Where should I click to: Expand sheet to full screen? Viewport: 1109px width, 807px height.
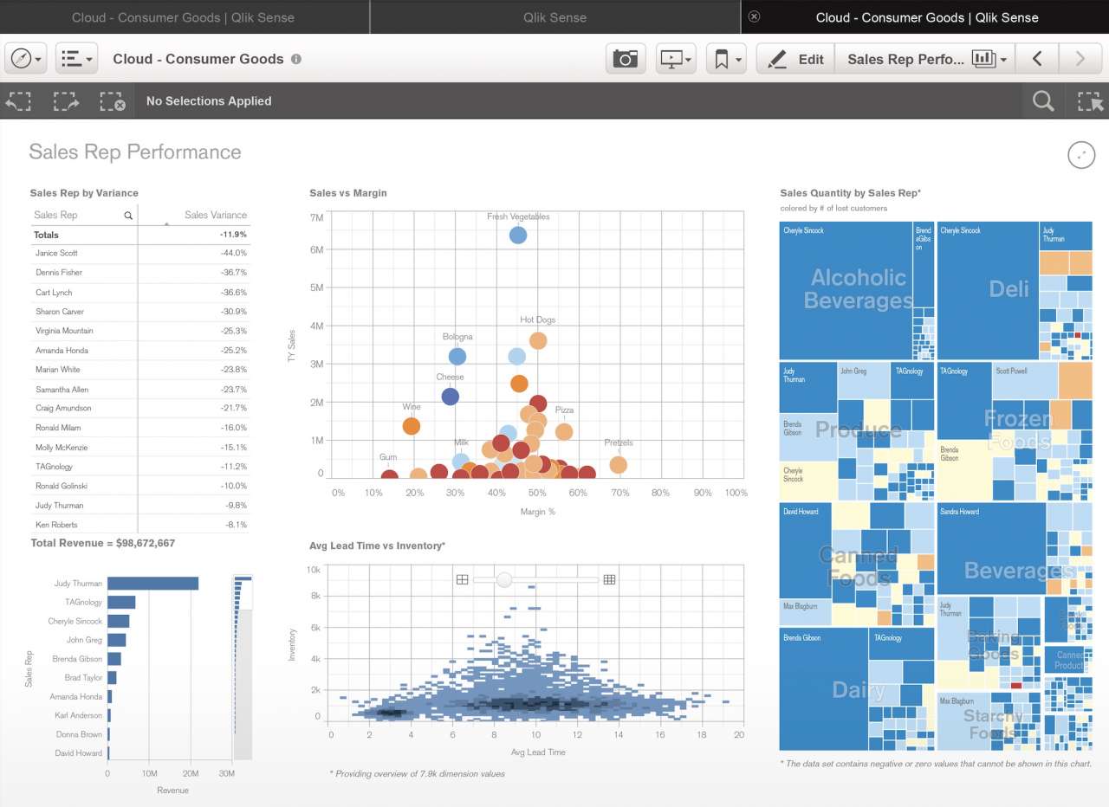tap(1081, 155)
